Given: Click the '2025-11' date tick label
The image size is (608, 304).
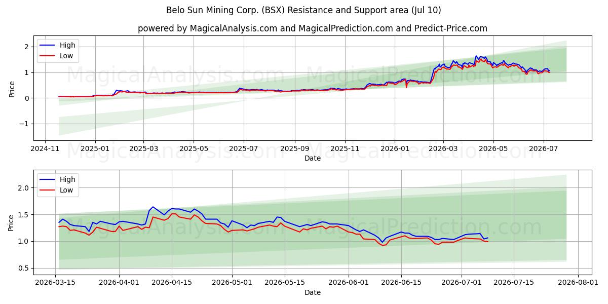Looking at the screenshot, I should click(345, 148).
